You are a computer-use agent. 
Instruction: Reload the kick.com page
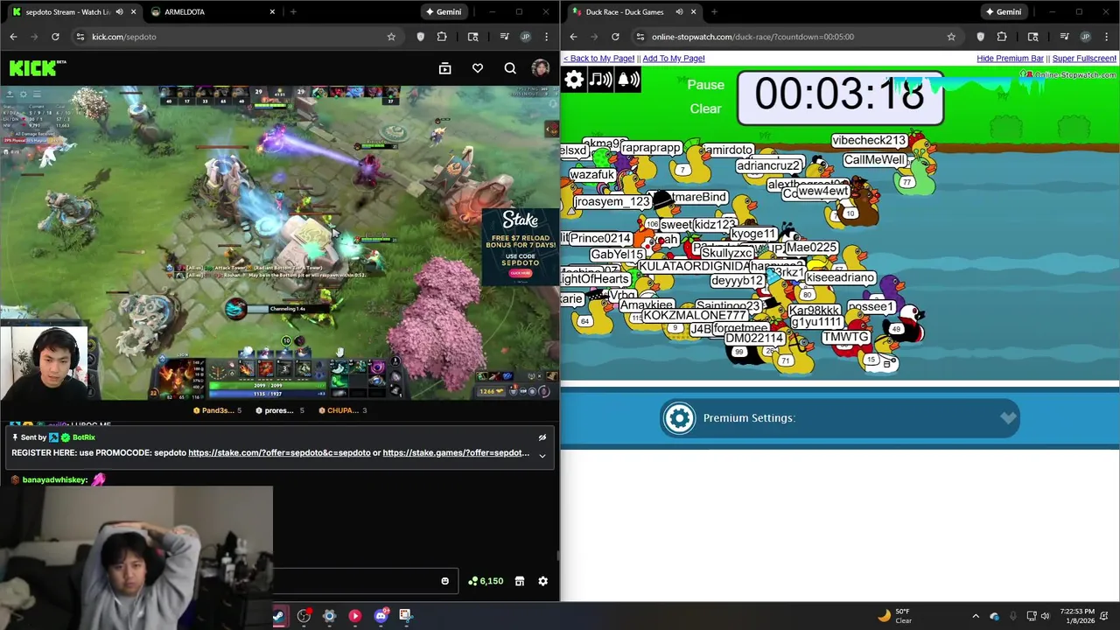(x=55, y=37)
